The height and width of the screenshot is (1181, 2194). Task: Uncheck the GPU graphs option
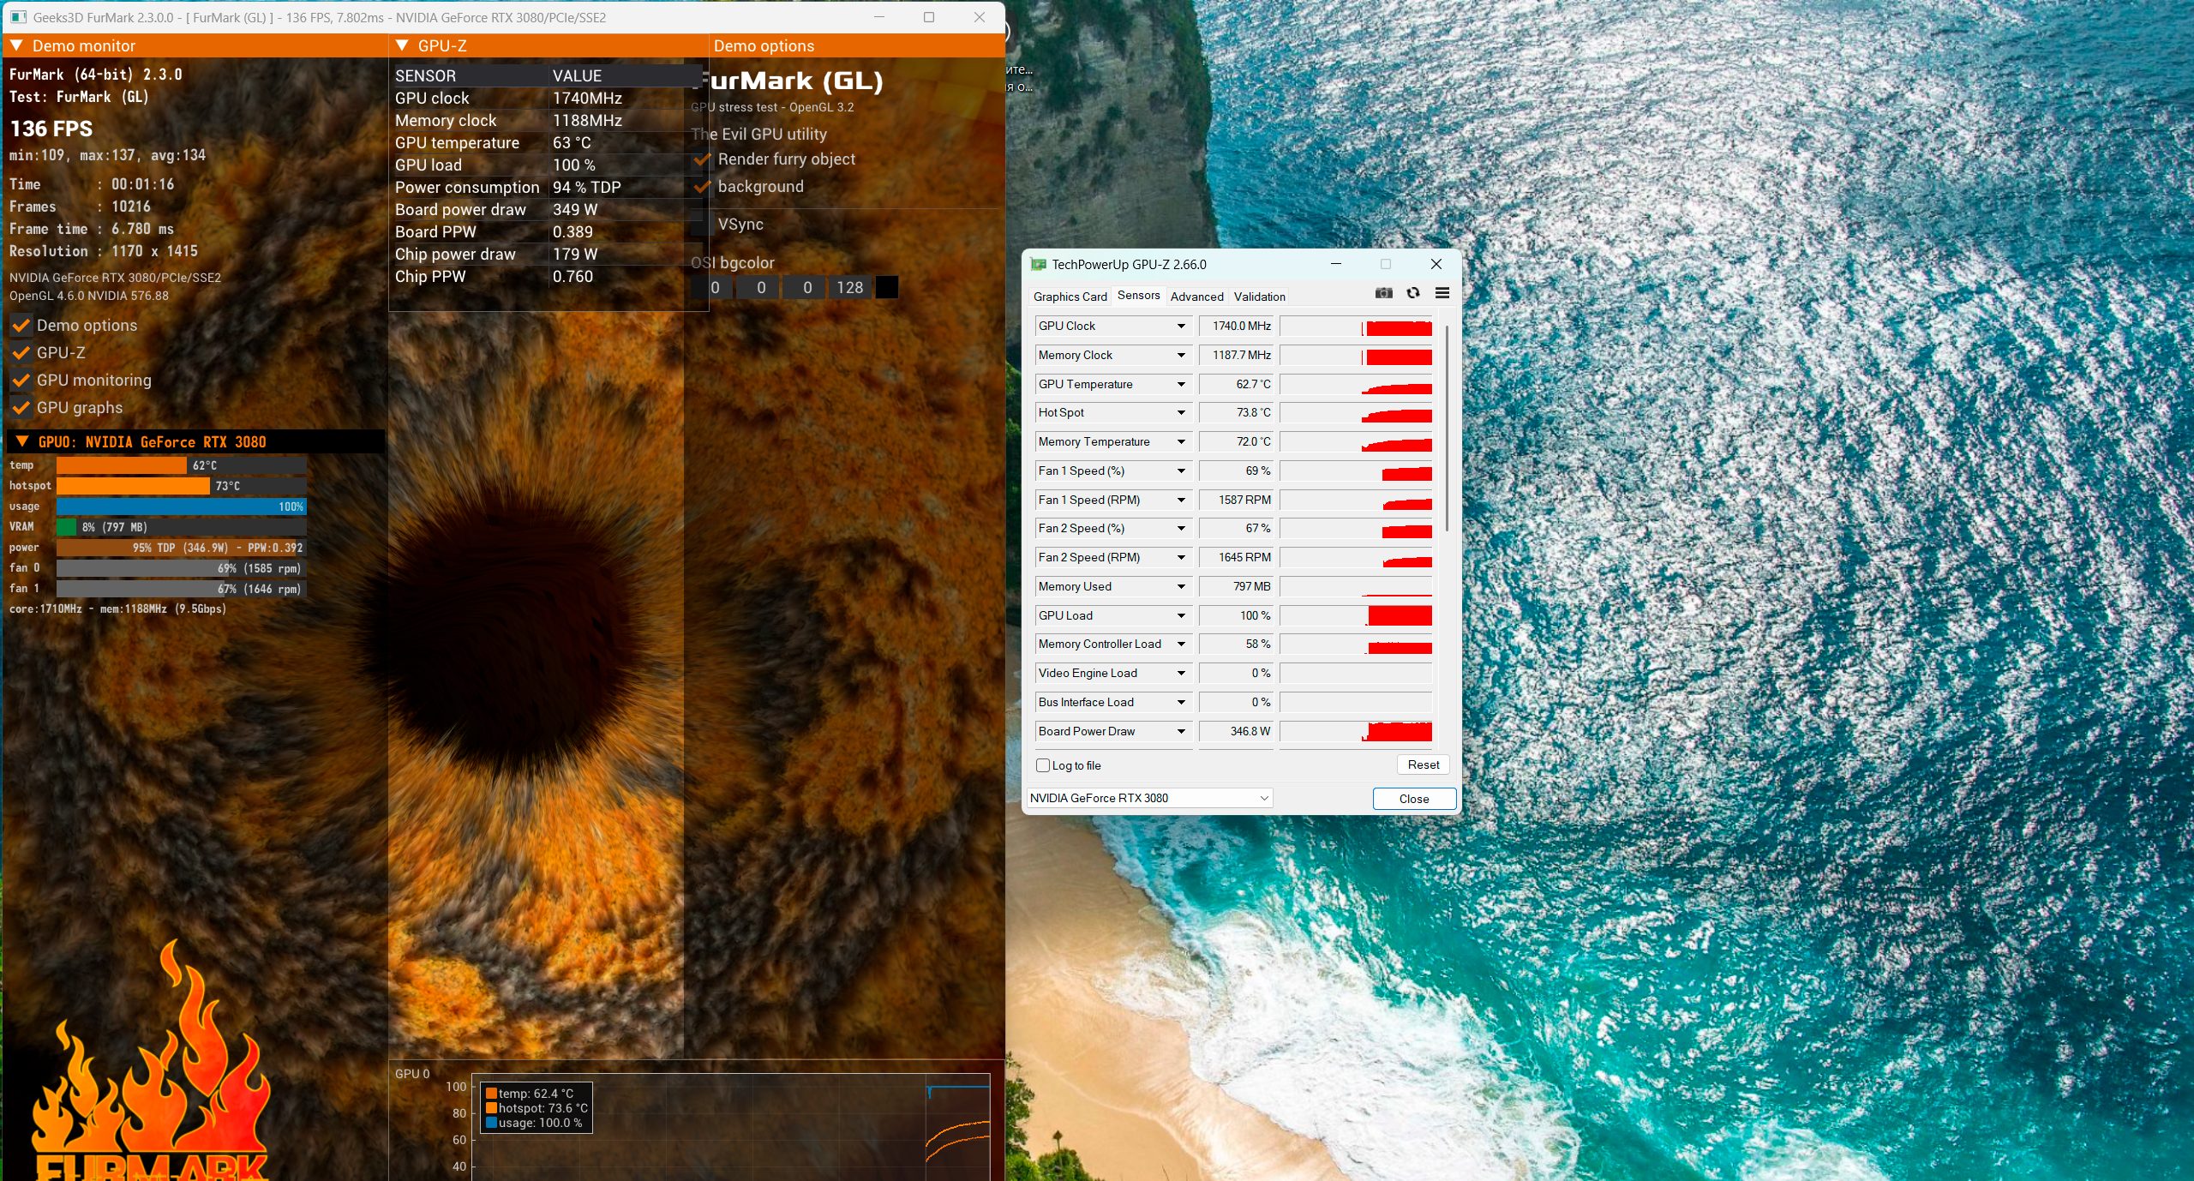[x=21, y=408]
